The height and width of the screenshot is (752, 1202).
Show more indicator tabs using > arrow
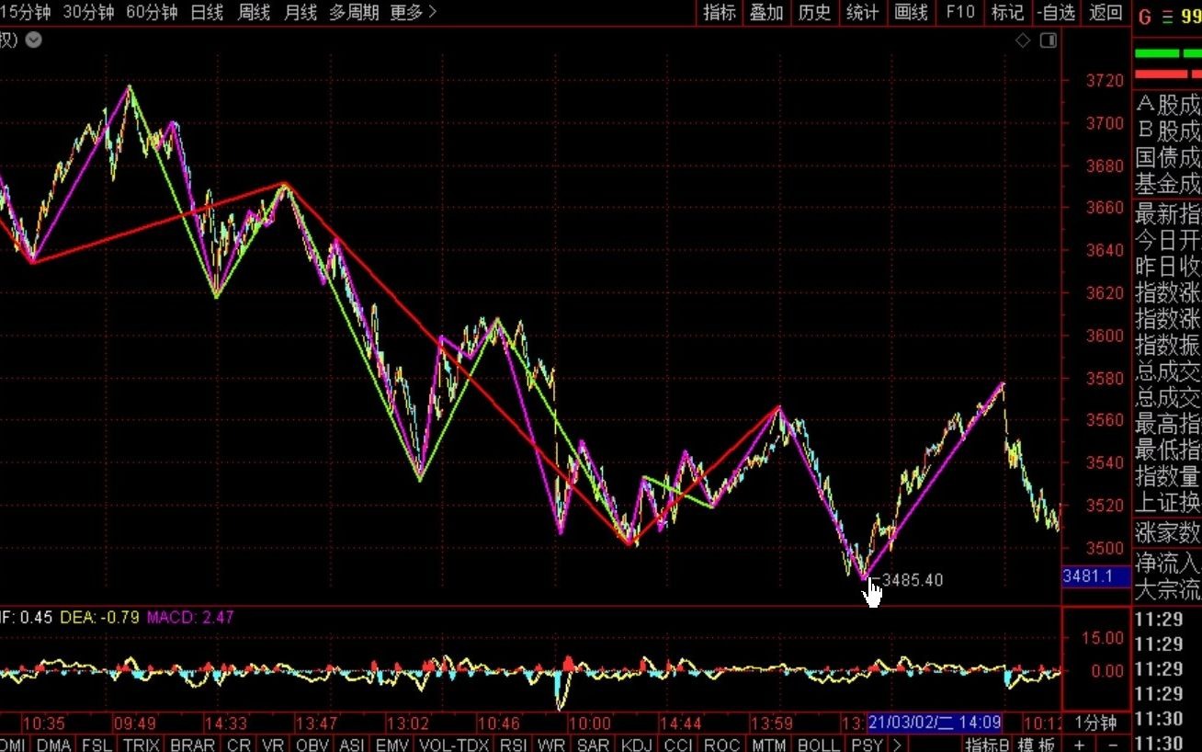(x=897, y=744)
